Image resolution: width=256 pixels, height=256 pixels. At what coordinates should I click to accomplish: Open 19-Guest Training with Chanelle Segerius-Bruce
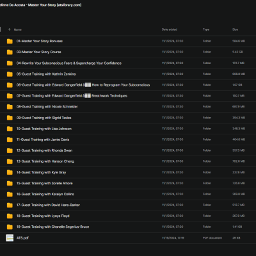pyautogui.click(x=53, y=227)
